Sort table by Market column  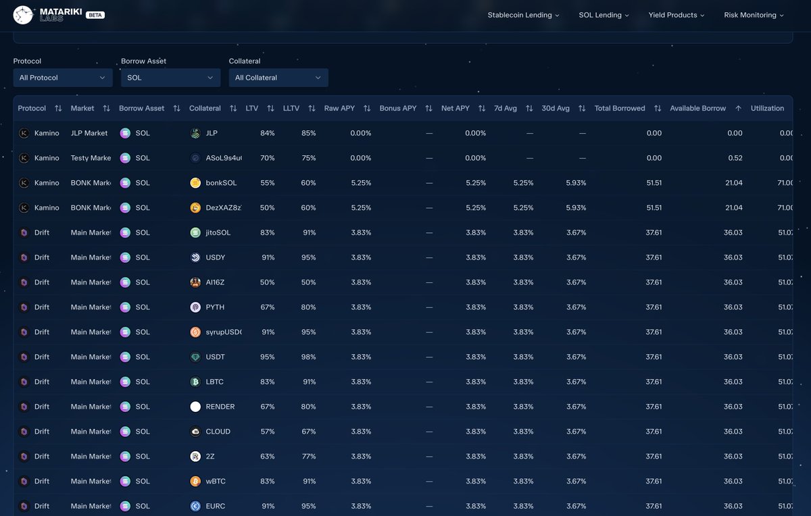pyautogui.click(x=106, y=108)
